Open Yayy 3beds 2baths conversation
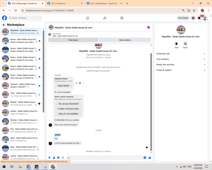 tap(21, 148)
